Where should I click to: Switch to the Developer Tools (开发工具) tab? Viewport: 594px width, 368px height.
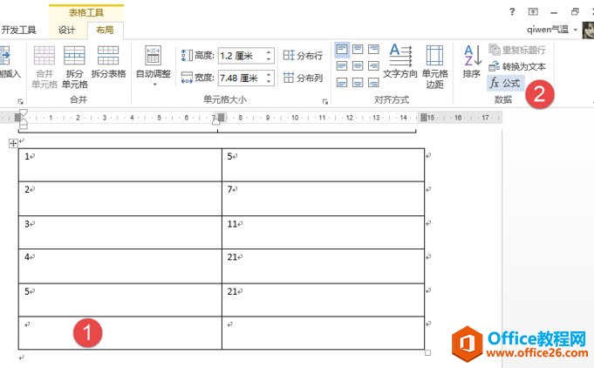pyautogui.click(x=19, y=30)
